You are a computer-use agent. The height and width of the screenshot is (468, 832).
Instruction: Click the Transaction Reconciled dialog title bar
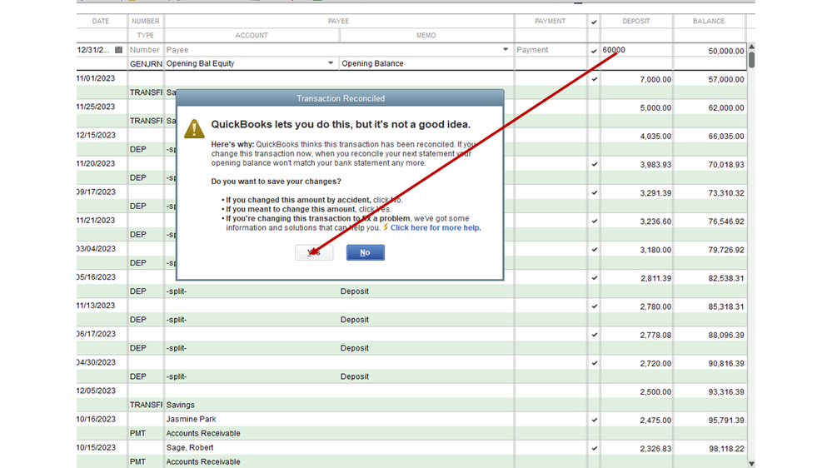coord(340,98)
